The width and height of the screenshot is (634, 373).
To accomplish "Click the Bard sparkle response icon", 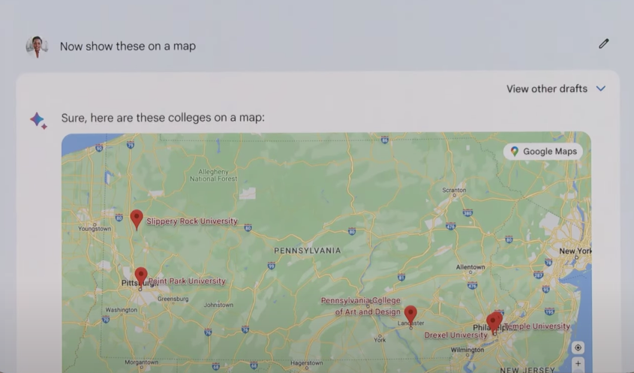I will (38, 120).
